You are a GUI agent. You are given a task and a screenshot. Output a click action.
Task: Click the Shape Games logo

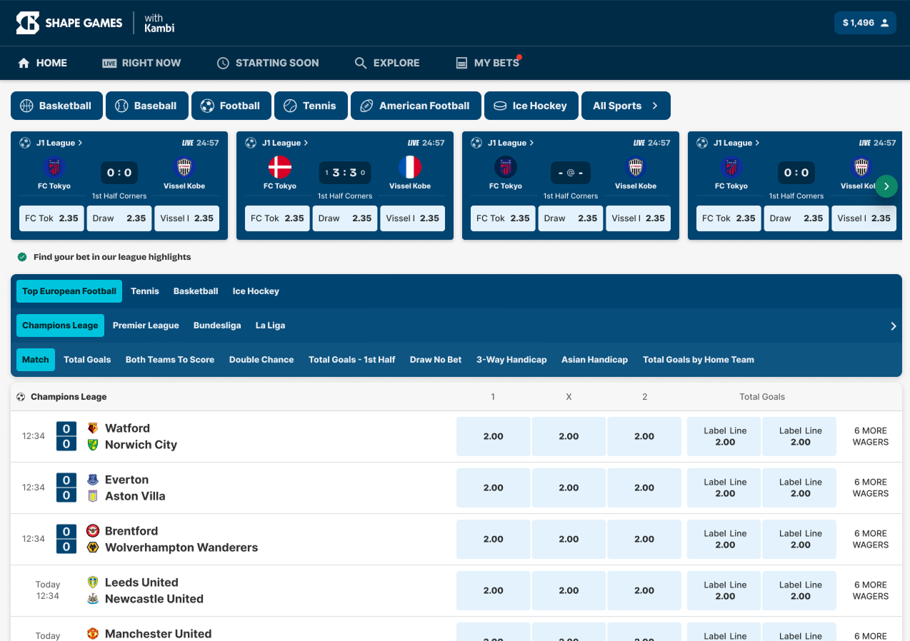[69, 23]
